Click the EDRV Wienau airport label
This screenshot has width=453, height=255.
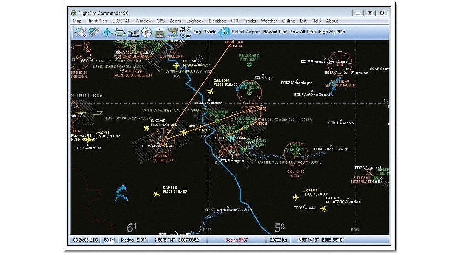[304, 208]
